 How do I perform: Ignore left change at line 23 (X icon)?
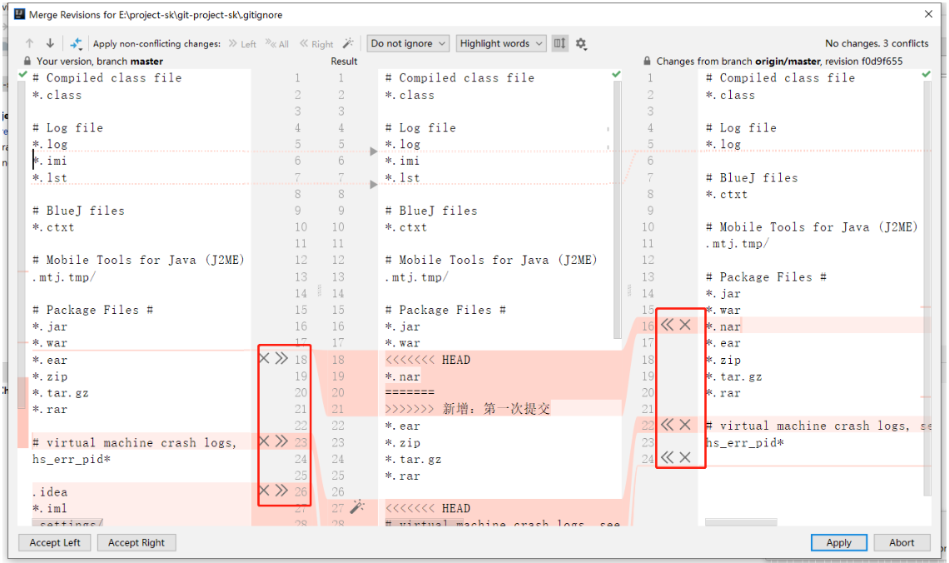[264, 441]
